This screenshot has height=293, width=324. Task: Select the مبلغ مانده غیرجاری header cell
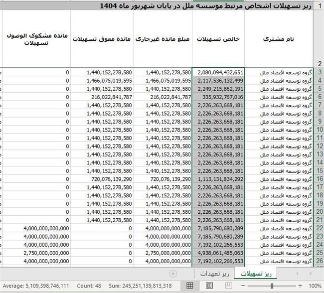click(x=162, y=39)
